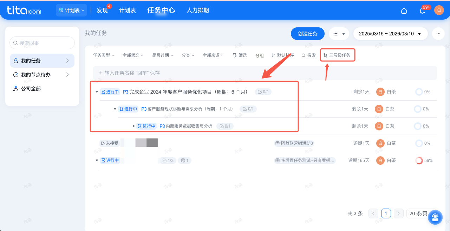Viewport: 450px width, 231px height.
Task: Click the 创建任务 button
Action: pos(307,34)
